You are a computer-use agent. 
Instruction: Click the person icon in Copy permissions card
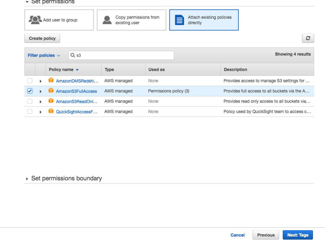pos(107,20)
